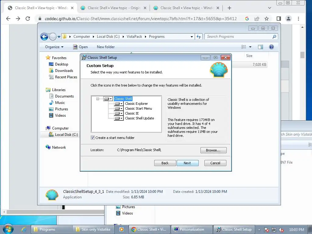Click New folder in Explorer toolbar
Viewport: 312px width, 234px height.
[x=106, y=47]
